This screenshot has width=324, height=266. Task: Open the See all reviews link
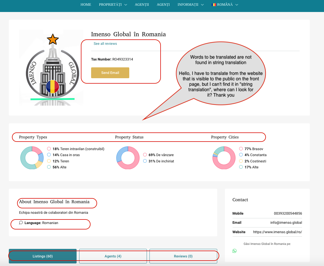tap(105, 43)
